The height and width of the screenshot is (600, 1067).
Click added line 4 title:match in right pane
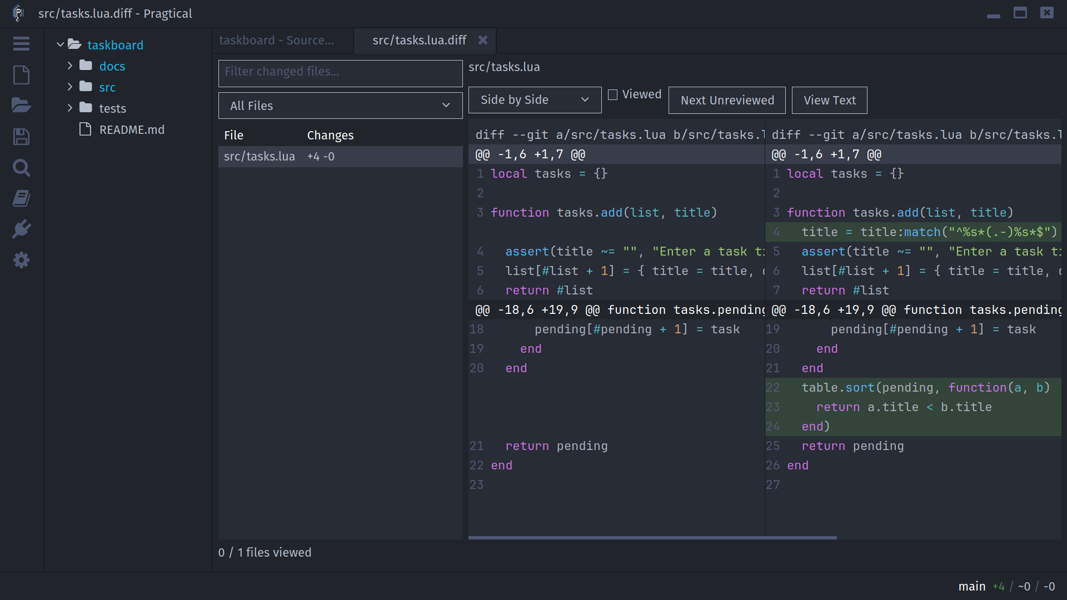point(913,232)
